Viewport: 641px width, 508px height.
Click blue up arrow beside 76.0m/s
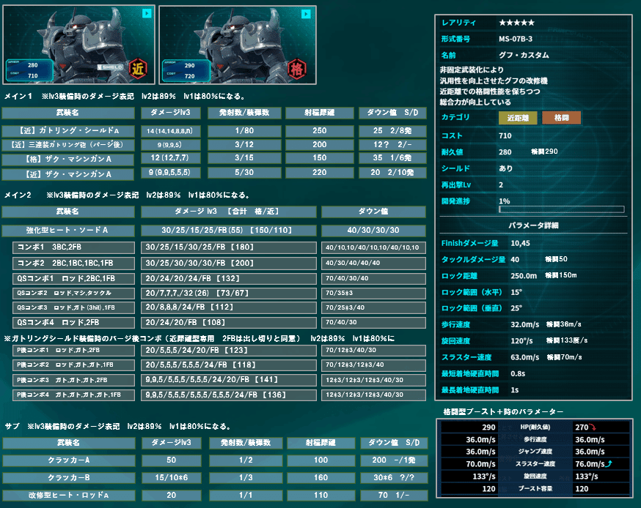click(x=609, y=463)
